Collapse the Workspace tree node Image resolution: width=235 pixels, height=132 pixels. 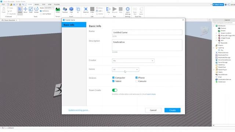(x=214, y=26)
